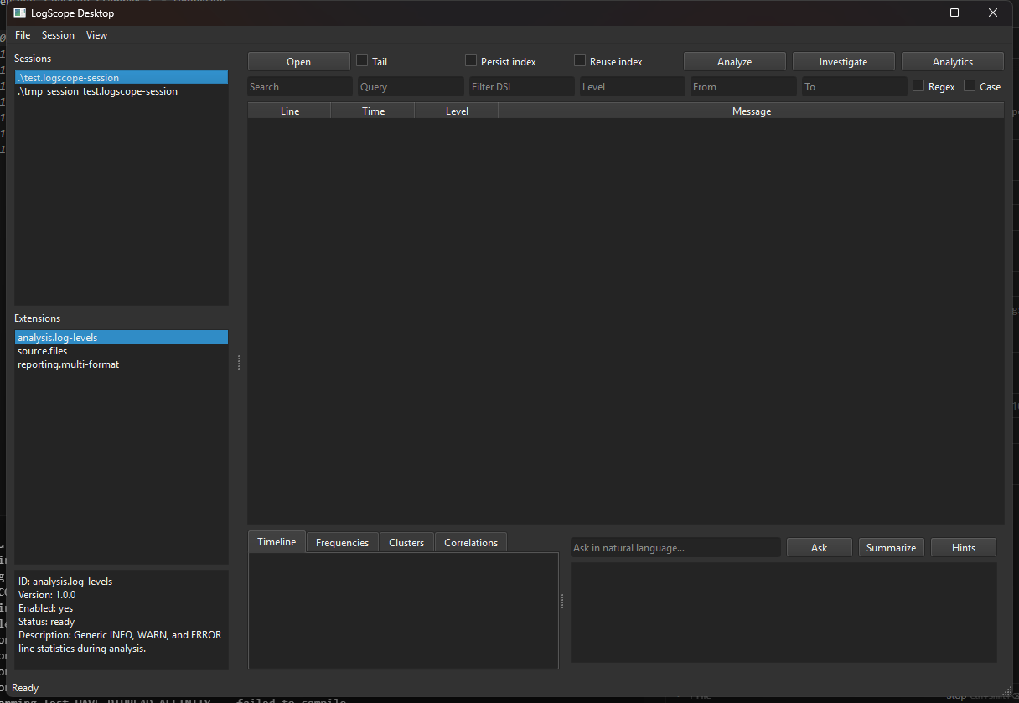This screenshot has height=703, width=1019.
Task: Focus the Query input field
Action: tap(411, 87)
